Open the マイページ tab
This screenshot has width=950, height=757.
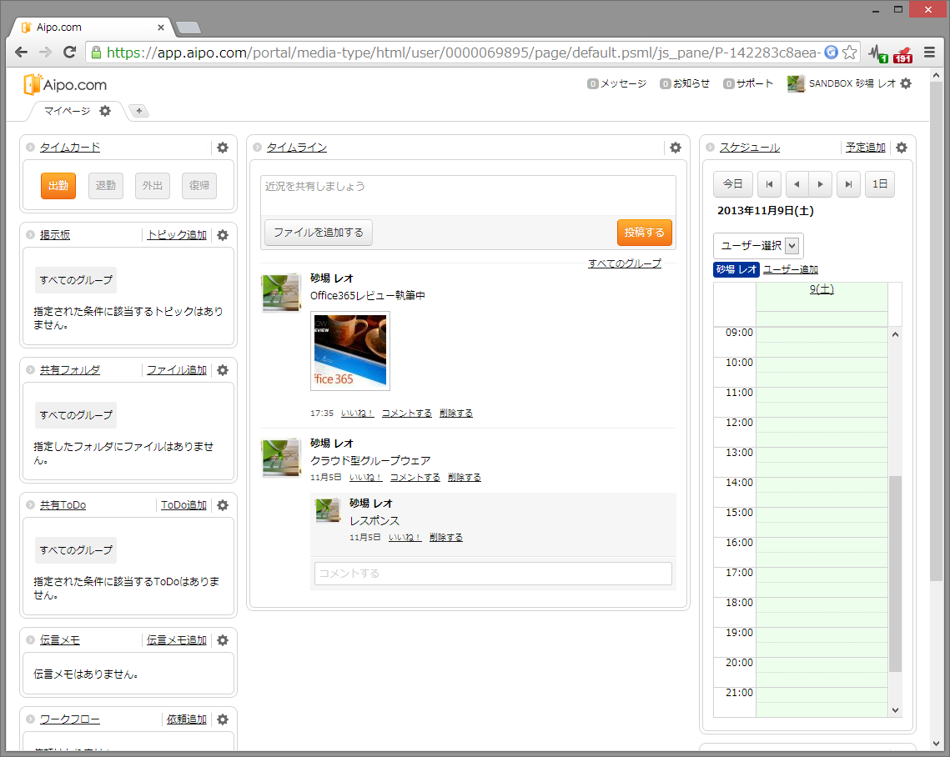click(x=67, y=111)
